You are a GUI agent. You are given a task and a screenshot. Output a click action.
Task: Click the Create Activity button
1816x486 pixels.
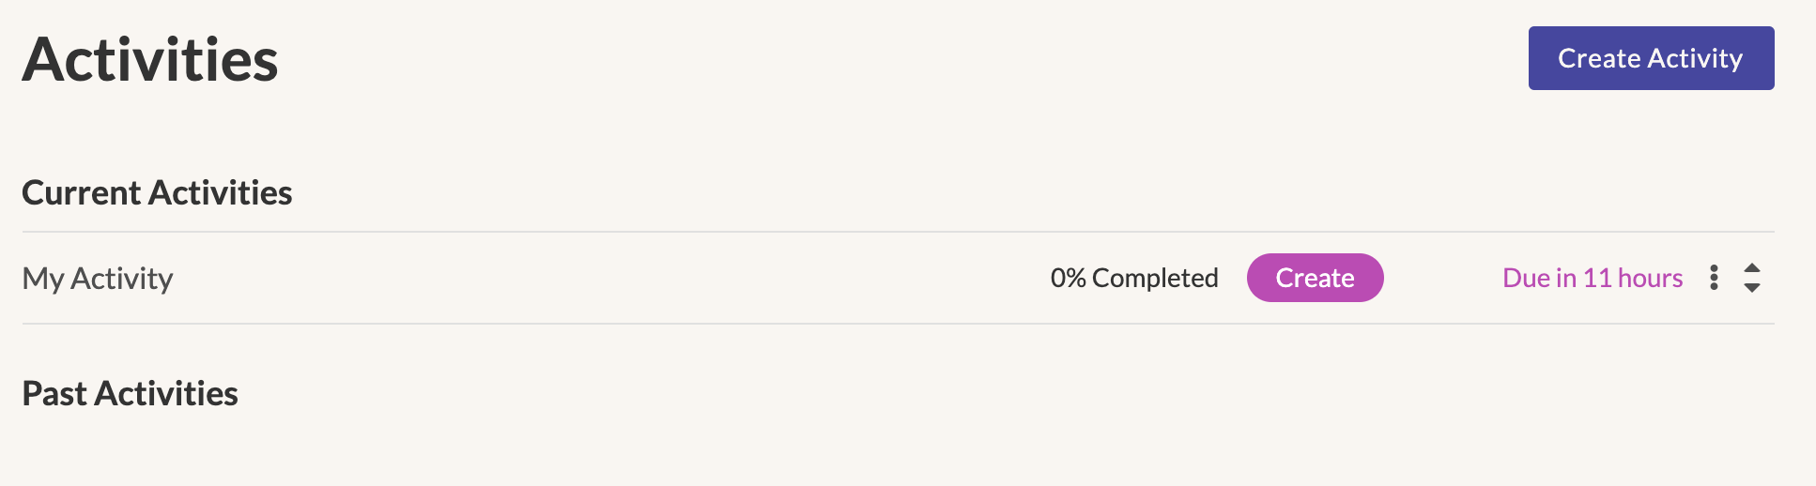click(1651, 58)
